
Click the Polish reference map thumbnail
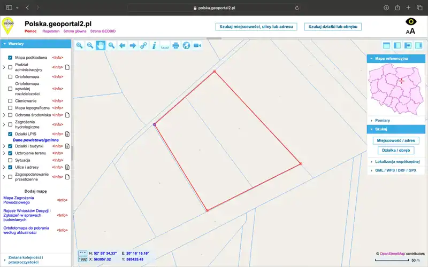click(x=395, y=88)
